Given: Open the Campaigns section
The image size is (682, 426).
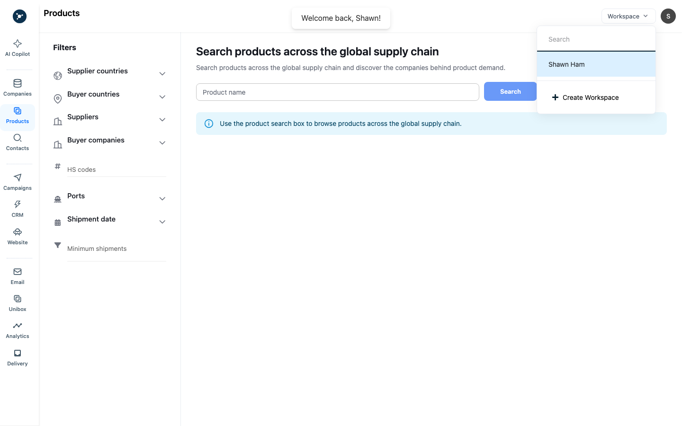Looking at the screenshot, I should pos(18,182).
